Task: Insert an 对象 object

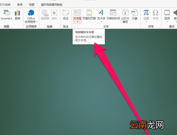Action: click(x=135, y=15)
